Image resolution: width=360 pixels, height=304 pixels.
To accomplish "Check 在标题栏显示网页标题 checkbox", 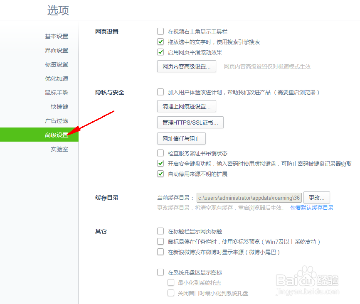I will pyautogui.click(x=160, y=231).
